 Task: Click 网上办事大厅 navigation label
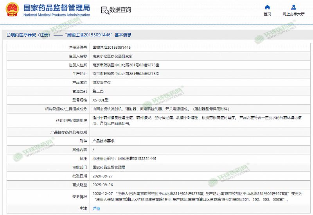point(293,14)
